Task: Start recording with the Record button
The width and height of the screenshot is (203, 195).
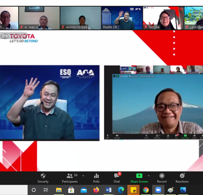Action: (162, 178)
